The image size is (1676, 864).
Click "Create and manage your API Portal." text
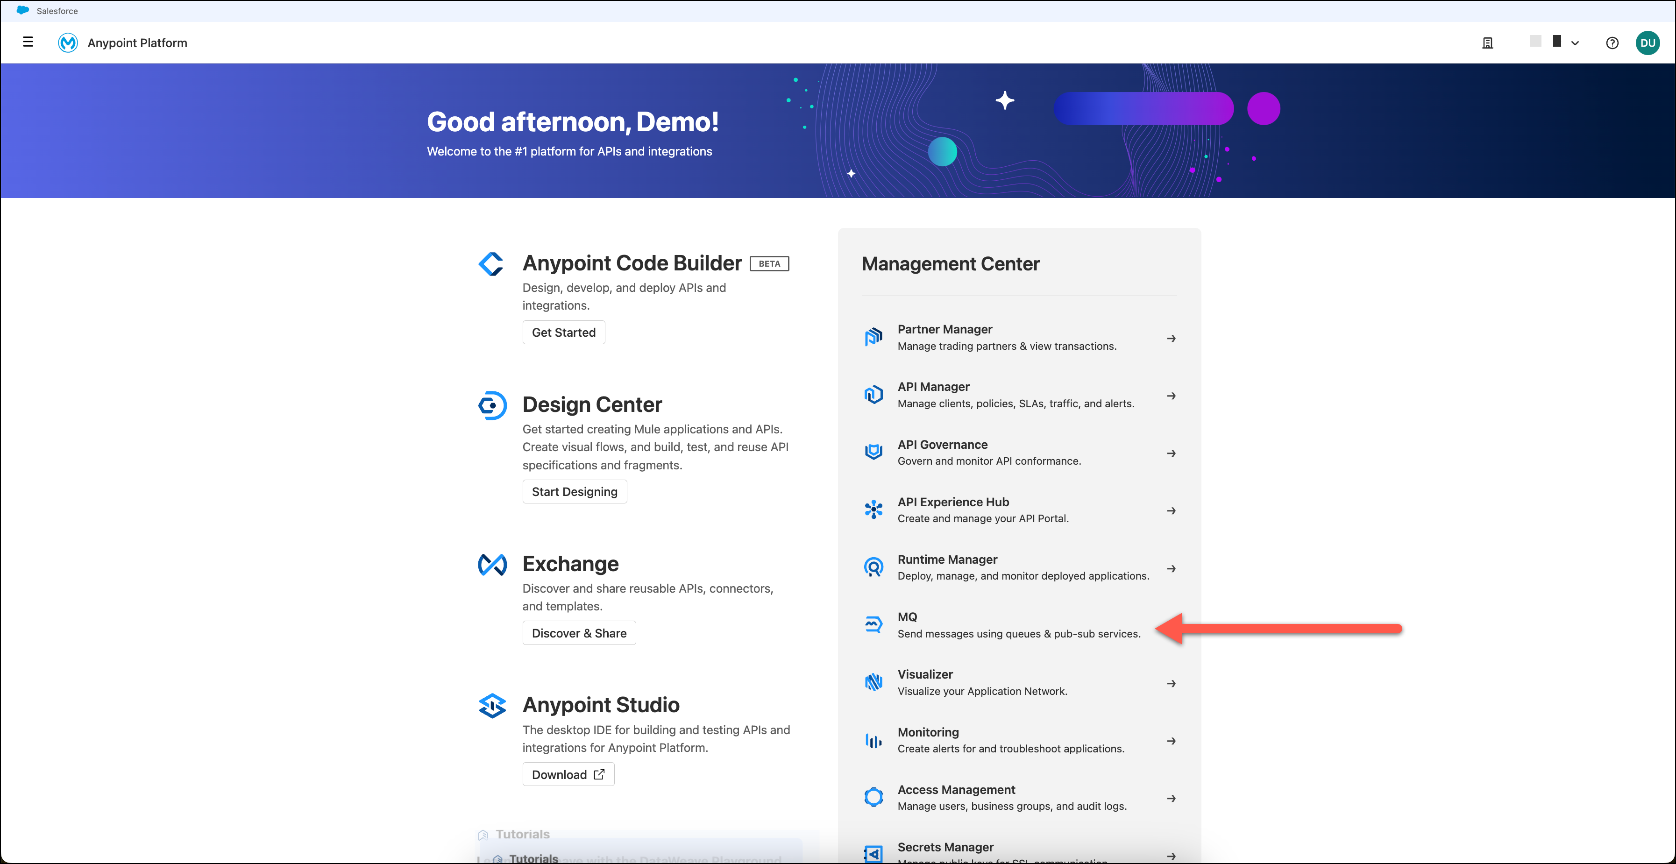click(983, 518)
